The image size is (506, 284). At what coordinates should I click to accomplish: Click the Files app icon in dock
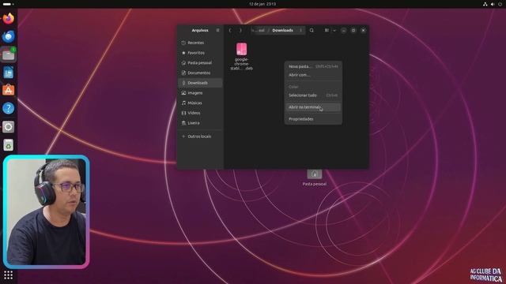(9, 54)
